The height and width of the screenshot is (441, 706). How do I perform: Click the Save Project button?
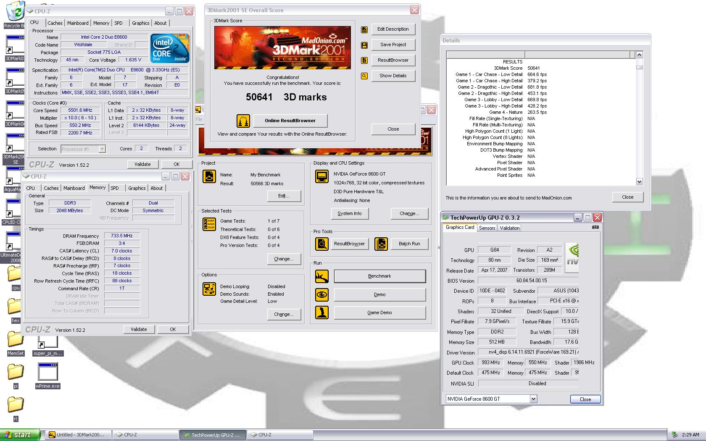[393, 45]
